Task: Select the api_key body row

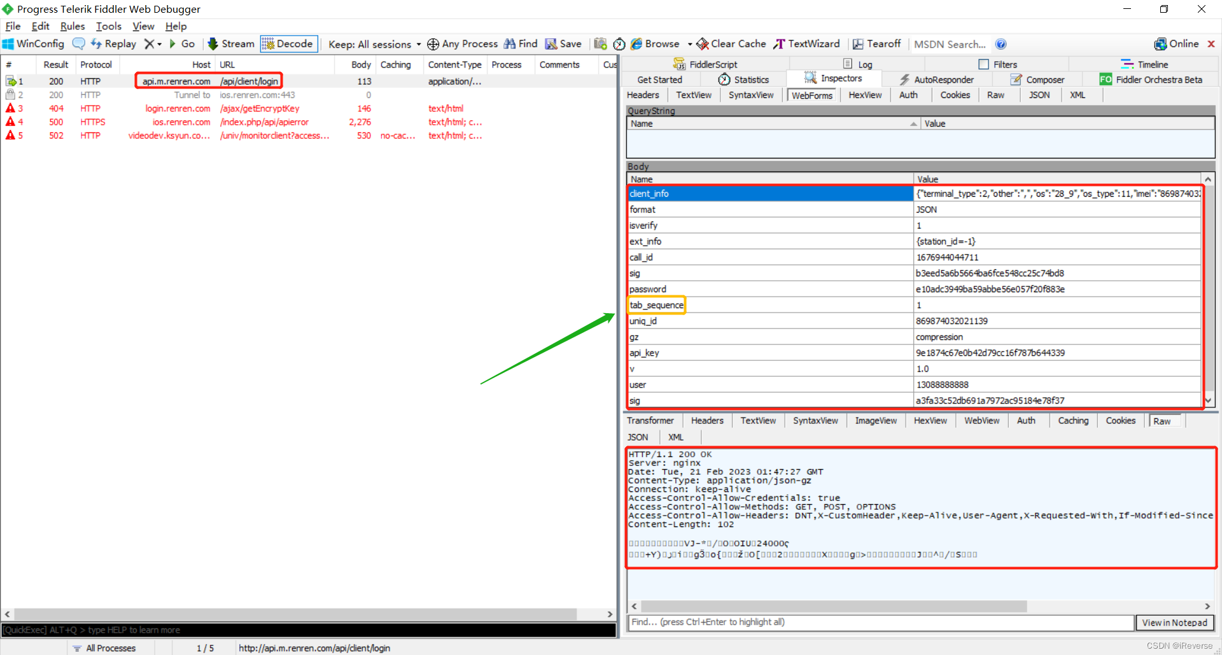Action: (914, 353)
